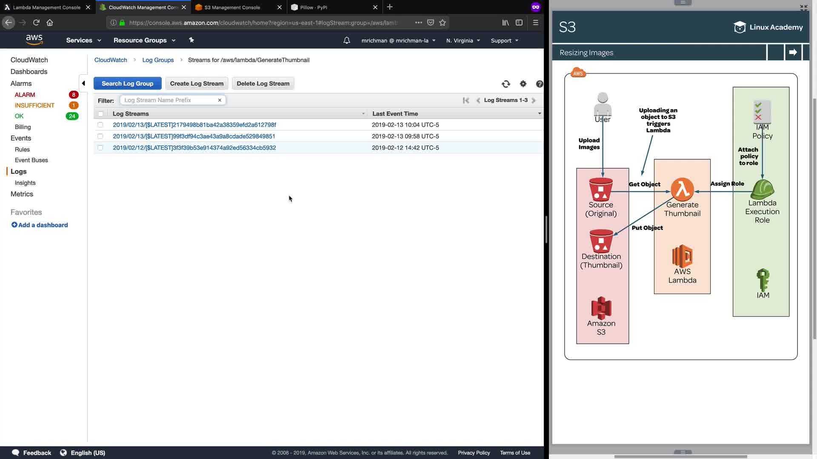Open Insights in the sidebar menu

point(25,183)
